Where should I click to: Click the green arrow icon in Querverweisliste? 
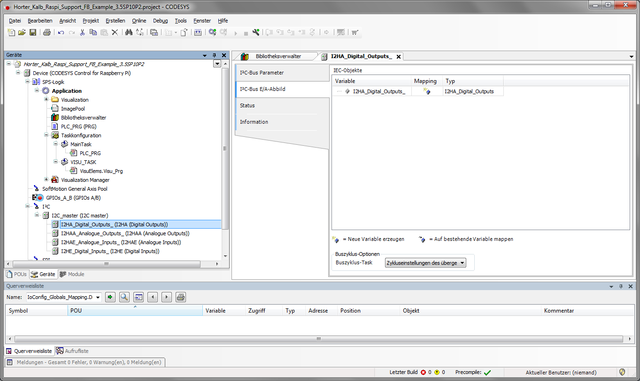click(x=110, y=297)
